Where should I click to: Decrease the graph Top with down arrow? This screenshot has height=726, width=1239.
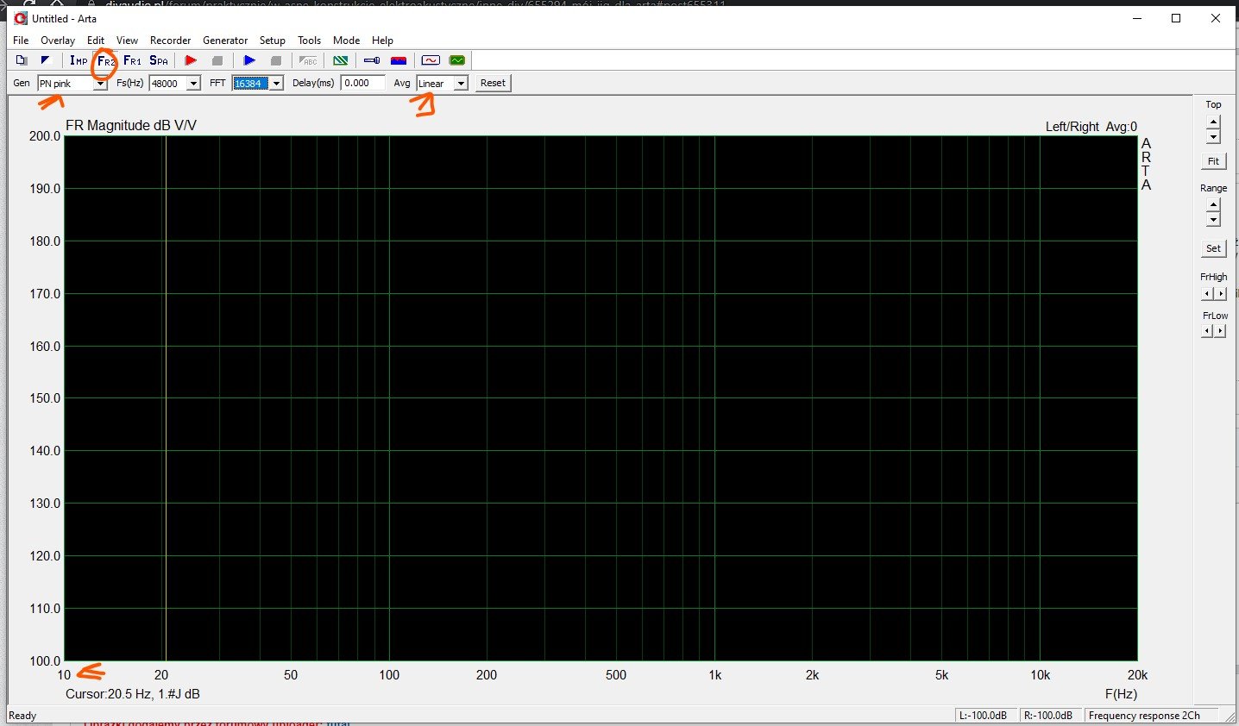[x=1213, y=137]
